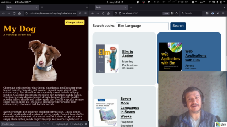Open battery power icon in system tray
Image resolution: width=227 pixels, height=127 pixels.
(x=221, y=2)
